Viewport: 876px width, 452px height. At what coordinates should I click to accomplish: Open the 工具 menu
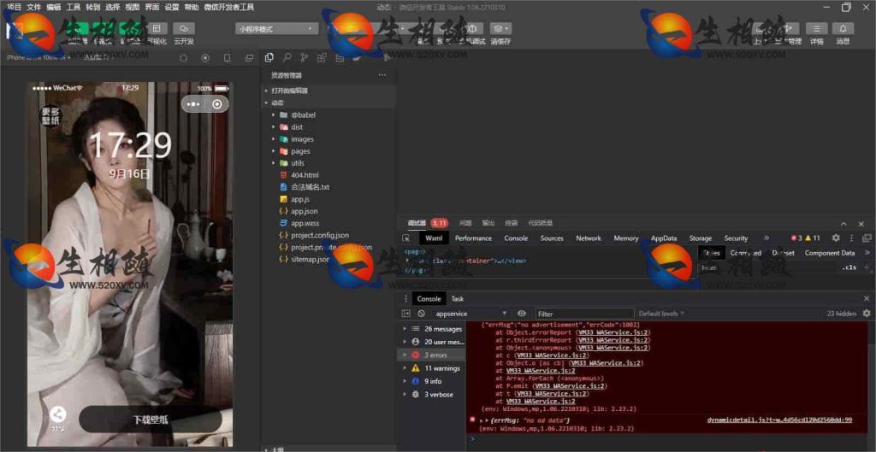[74, 7]
